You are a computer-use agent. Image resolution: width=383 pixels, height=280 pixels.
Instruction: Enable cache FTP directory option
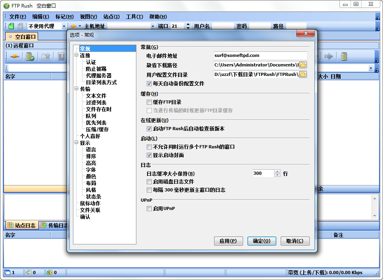click(x=149, y=102)
